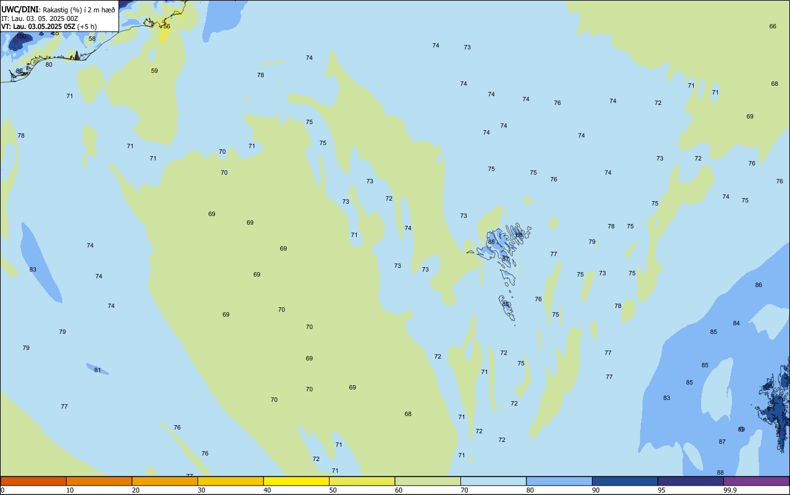Click the UWC/DINI title text
The height and width of the screenshot is (495, 790).
coord(20,9)
